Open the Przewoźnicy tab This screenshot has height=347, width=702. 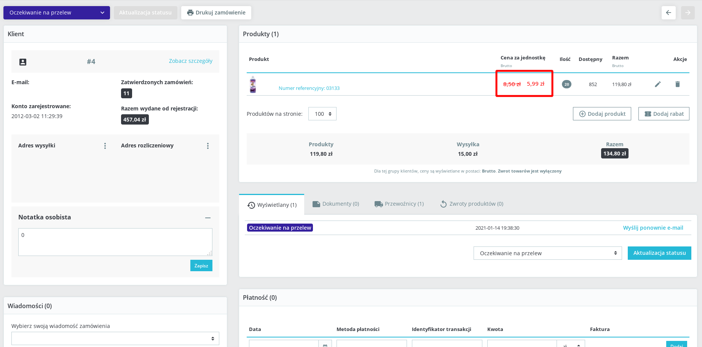click(399, 204)
